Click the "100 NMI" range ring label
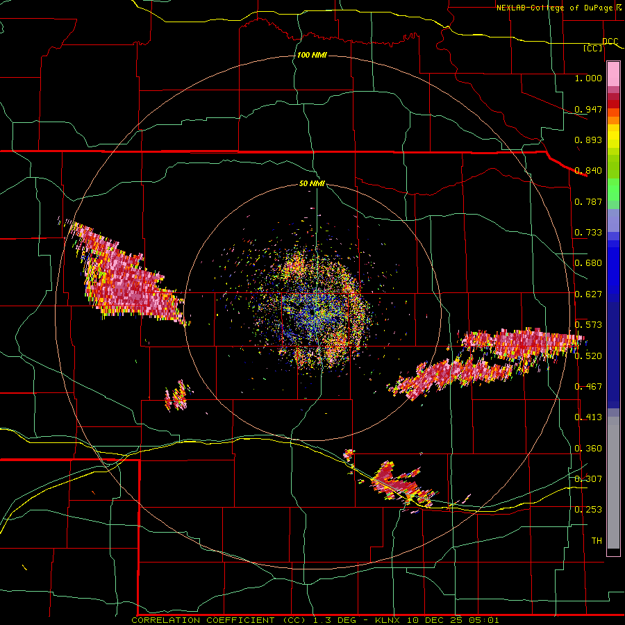The width and height of the screenshot is (625, 625). tap(312, 55)
